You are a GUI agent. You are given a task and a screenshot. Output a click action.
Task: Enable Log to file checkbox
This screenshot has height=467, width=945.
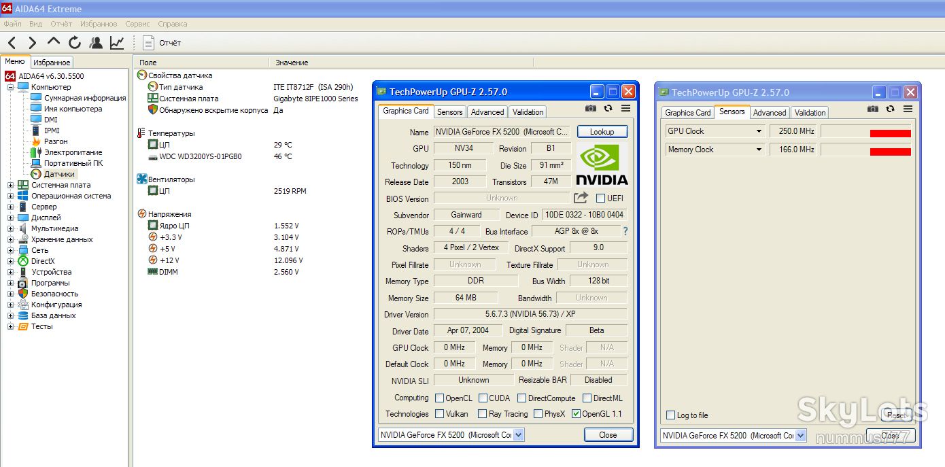click(671, 415)
